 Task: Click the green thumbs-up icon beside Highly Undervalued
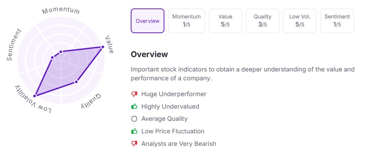pyautogui.click(x=134, y=106)
